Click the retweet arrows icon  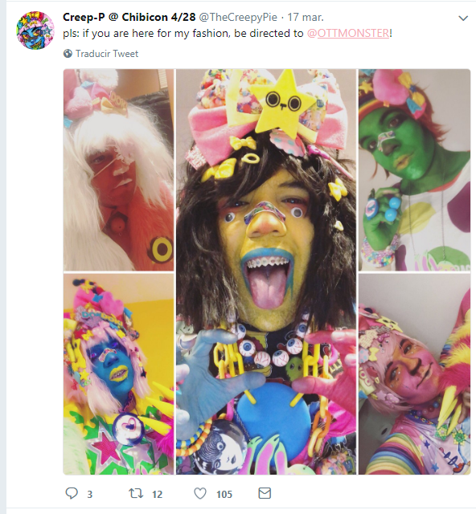[x=136, y=493]
